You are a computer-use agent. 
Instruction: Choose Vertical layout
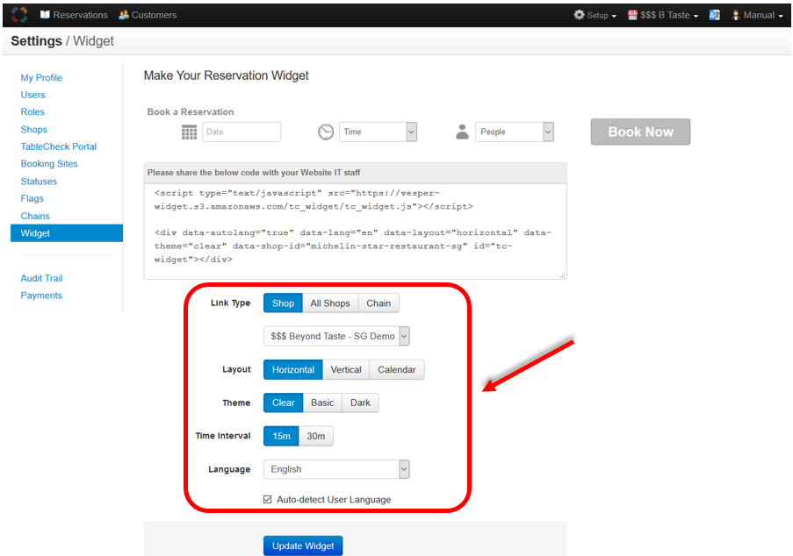pyautogui.click(x=346, y=370)
